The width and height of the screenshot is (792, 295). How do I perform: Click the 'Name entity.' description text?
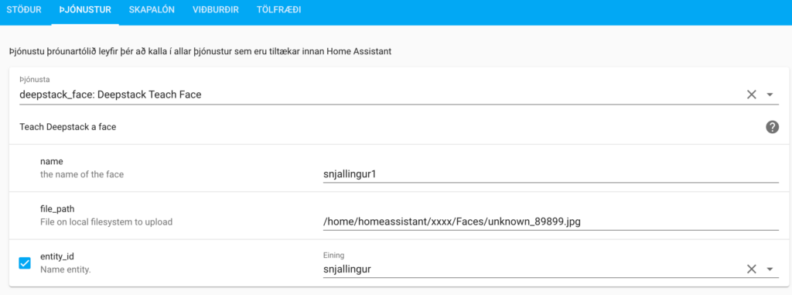point(65,269)
